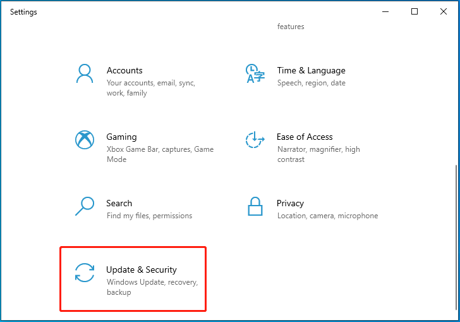Click the Accounts person icon
The width and height of the screenshot is (460, 322).
[85, 73]
